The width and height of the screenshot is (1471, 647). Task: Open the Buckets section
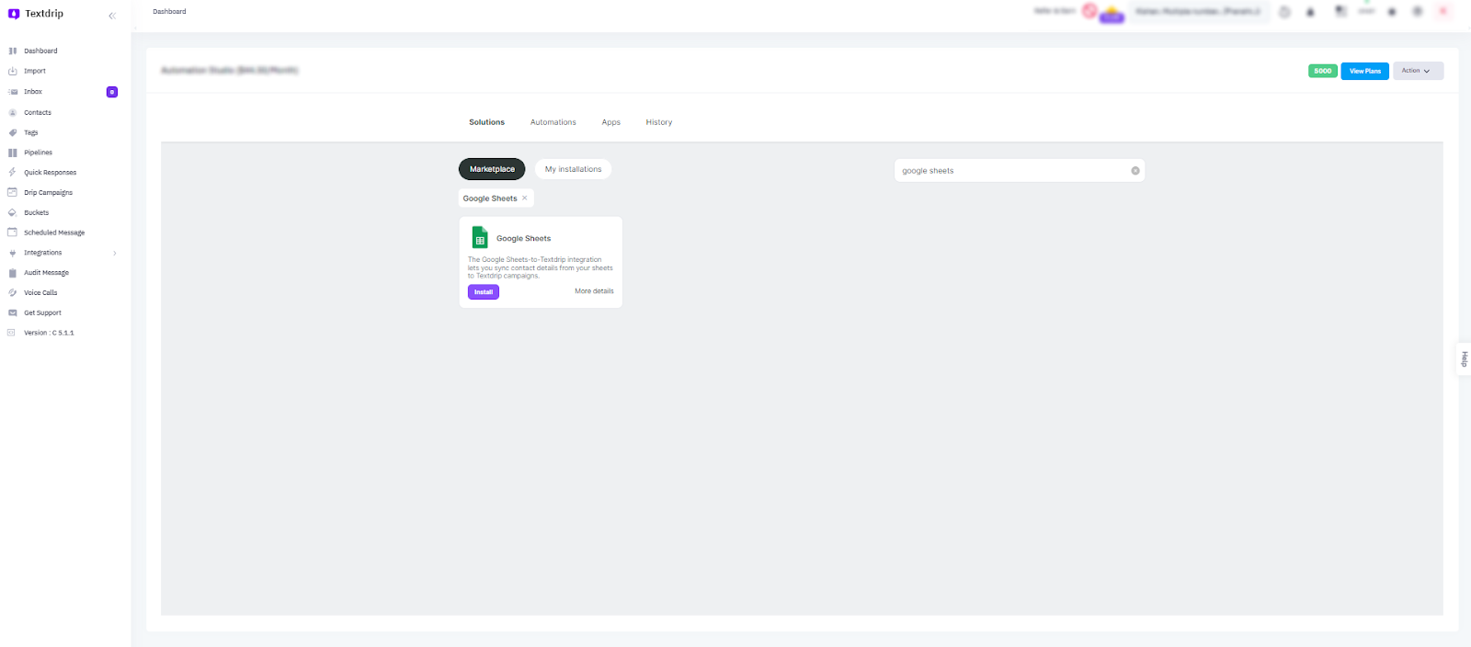[x=37, y=212]
